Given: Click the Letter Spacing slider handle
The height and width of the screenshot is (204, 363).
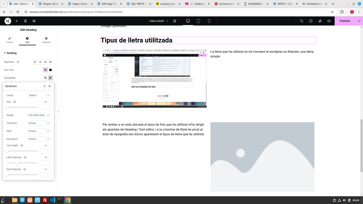Looking at the screenshot, I should coord(17,163).
